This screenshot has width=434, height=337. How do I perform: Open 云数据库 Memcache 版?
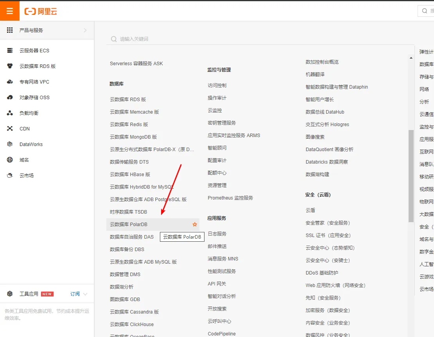tap(135, 112)
